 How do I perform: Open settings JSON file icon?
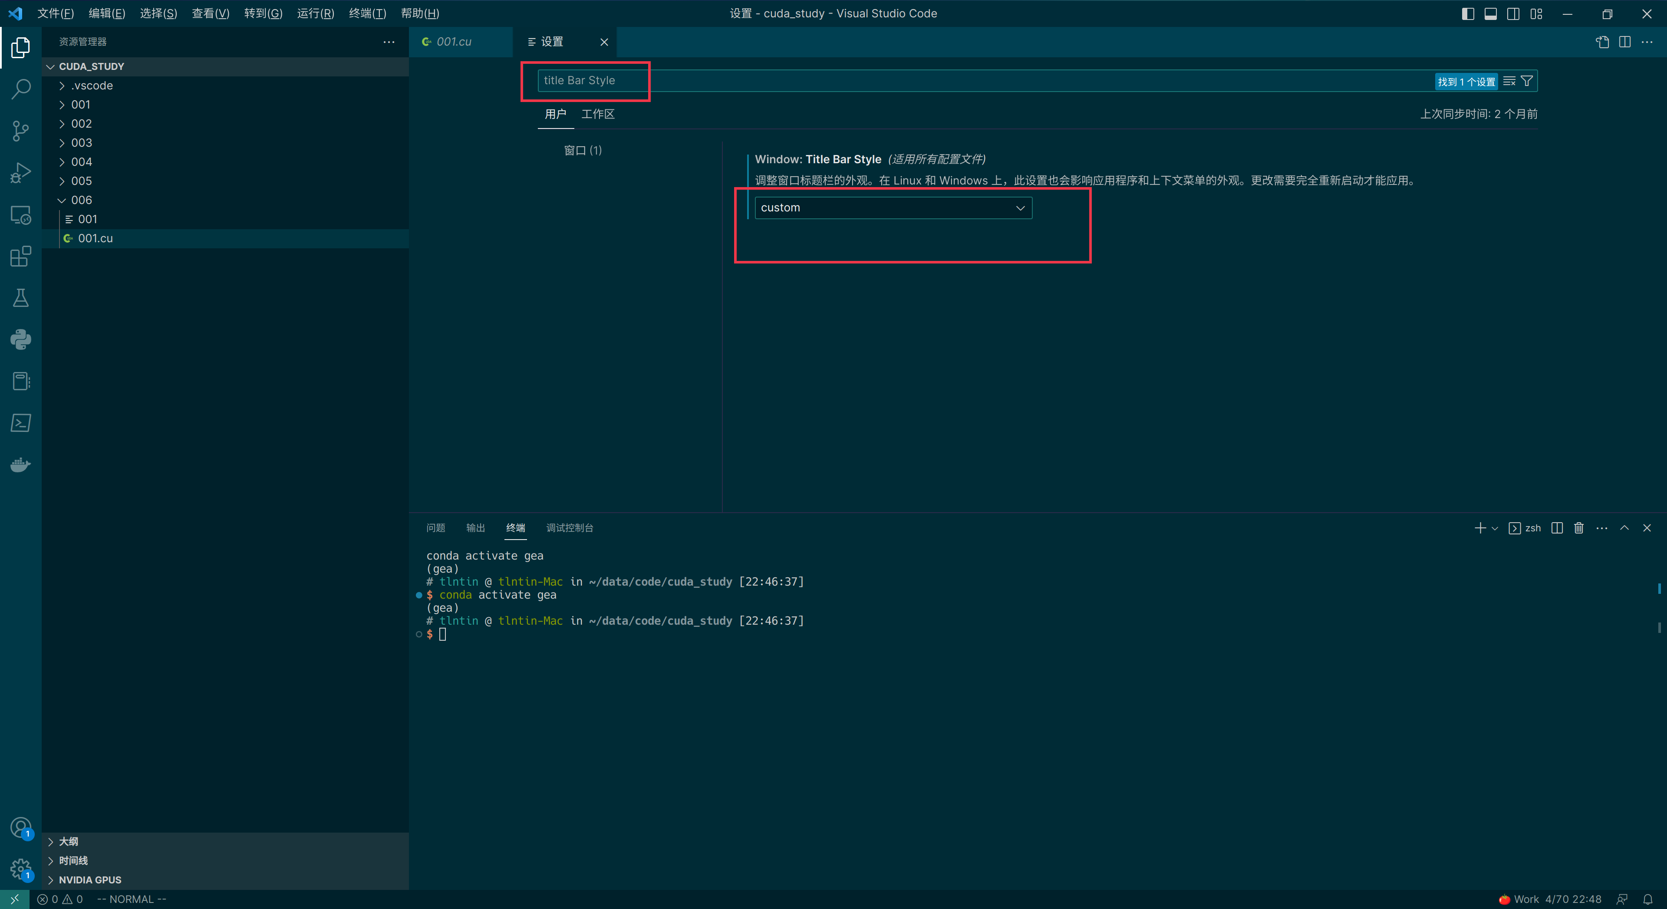1602,42
